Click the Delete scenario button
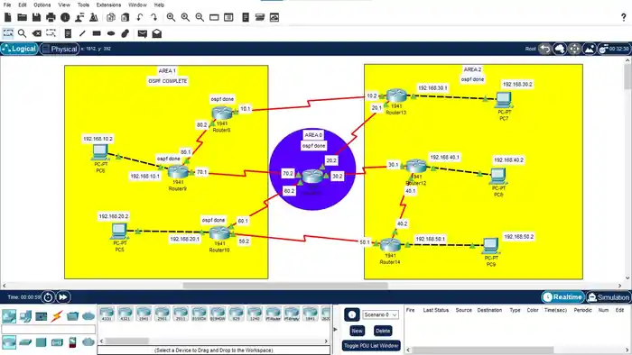 pyautogui.click(x=383, y=331)
